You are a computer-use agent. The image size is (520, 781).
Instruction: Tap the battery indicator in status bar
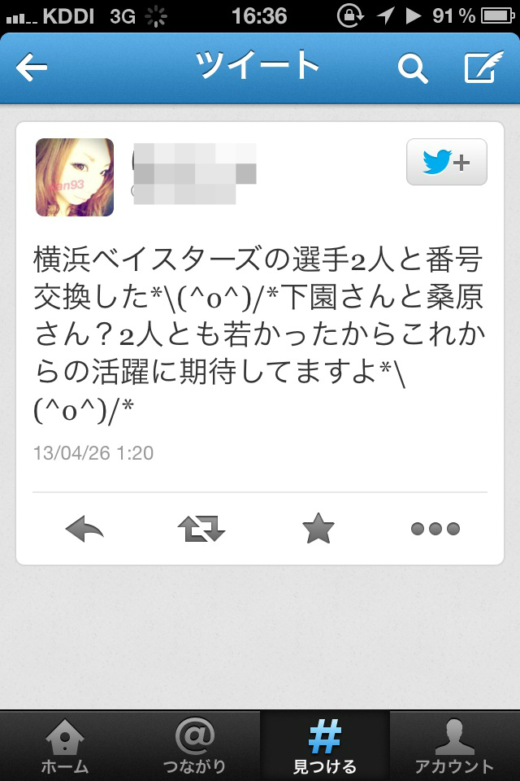[x=497, y=16]
